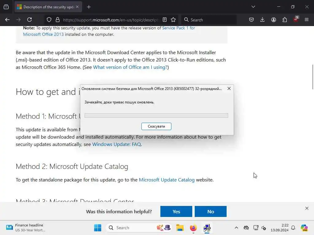Open tracking protection shield info

pyautogui.click(x=49, y=20)
